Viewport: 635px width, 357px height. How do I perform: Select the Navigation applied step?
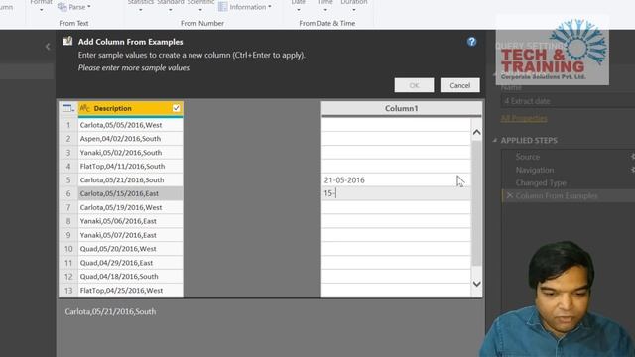pyautogui.click(x=535, y=170)
